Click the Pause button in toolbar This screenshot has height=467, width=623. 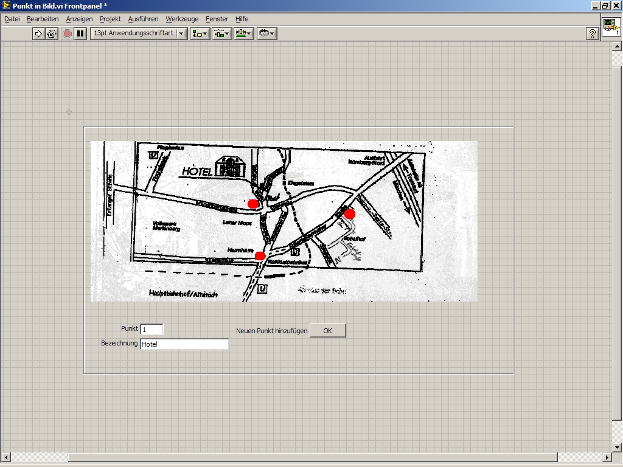coord(80,34)
